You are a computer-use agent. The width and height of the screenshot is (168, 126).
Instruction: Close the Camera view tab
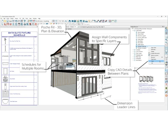pos(75,27)
